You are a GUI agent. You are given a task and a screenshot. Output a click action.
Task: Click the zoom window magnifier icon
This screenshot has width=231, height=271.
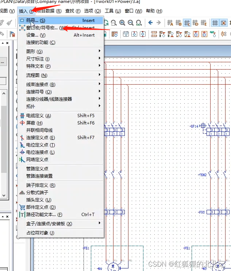114,23
